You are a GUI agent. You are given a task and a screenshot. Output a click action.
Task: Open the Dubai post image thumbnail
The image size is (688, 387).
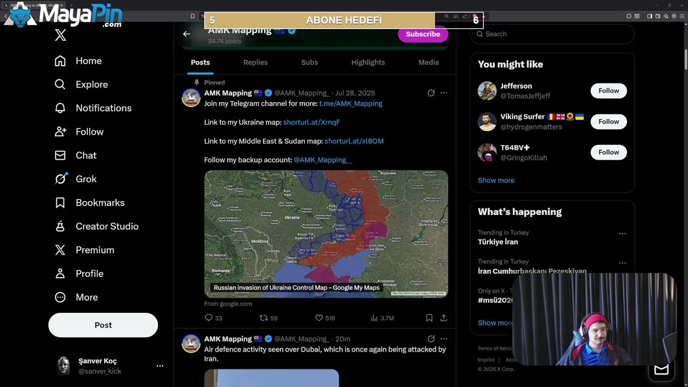(271, 378)
